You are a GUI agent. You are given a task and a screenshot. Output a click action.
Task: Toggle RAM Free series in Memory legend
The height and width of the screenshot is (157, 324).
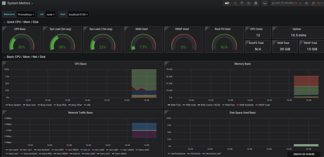[230, 105]
